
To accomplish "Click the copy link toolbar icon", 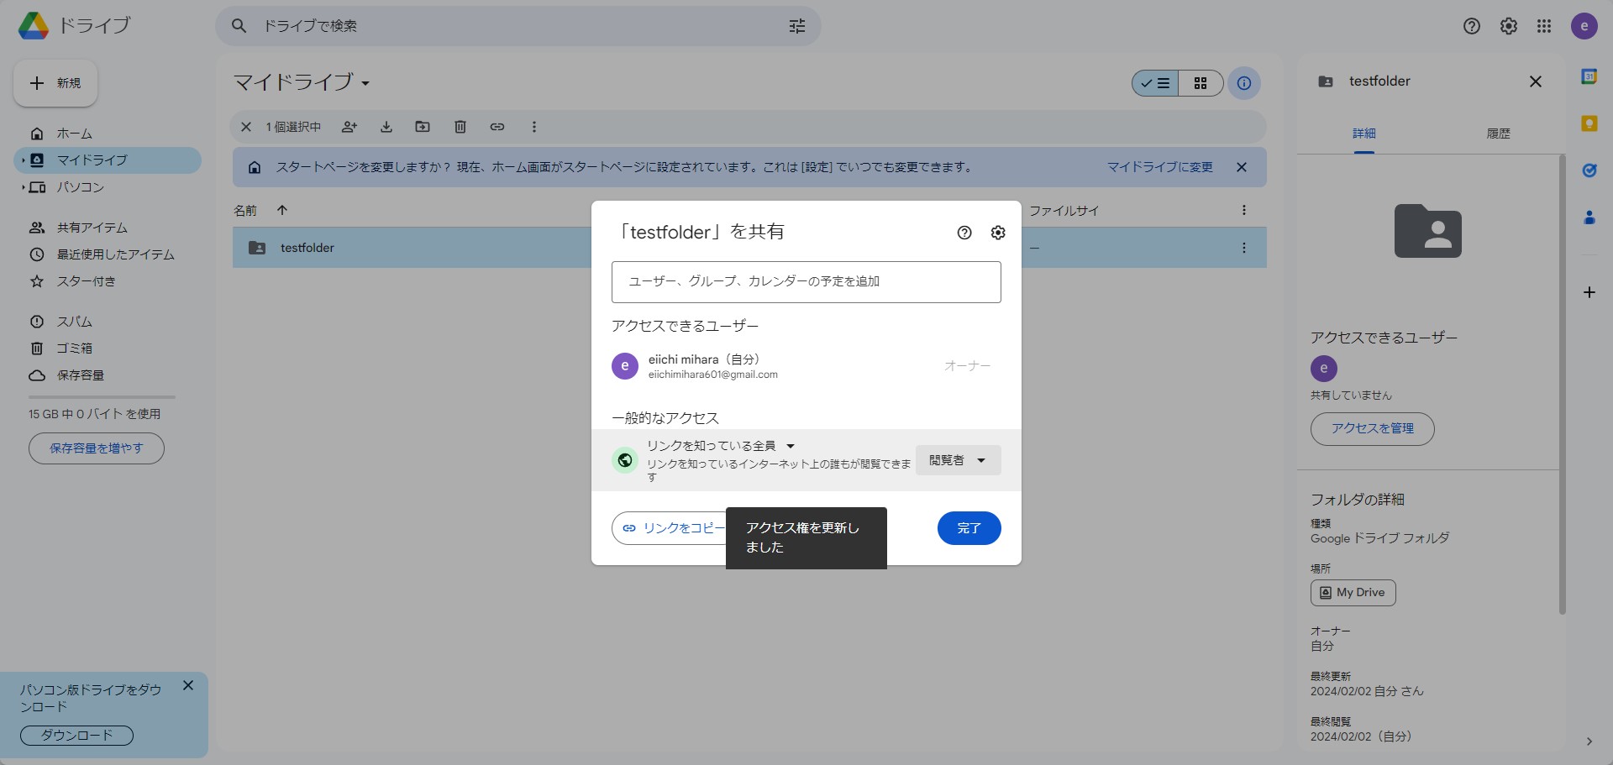I will click(x=497, y=127).
